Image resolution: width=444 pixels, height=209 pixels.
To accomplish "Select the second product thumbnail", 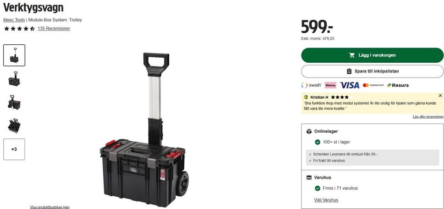I will 14,79.
